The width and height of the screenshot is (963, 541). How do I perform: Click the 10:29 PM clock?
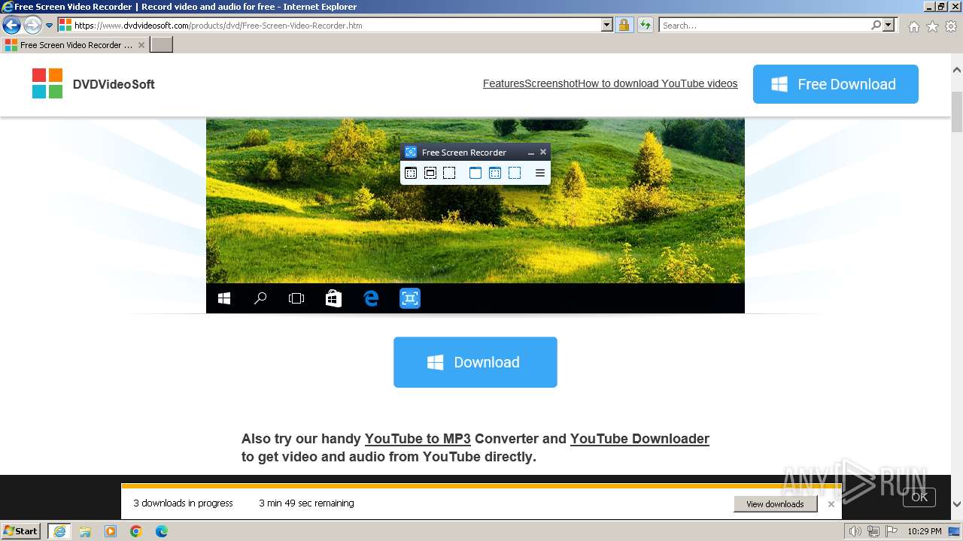(x=924, y=531)
